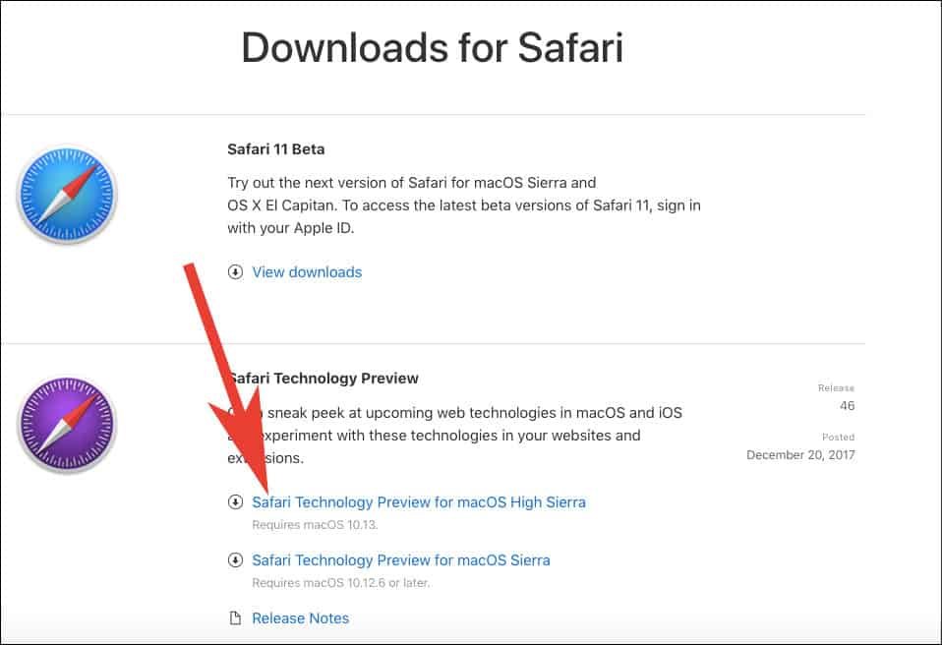Click the Posted label above the date

point(838,437)
